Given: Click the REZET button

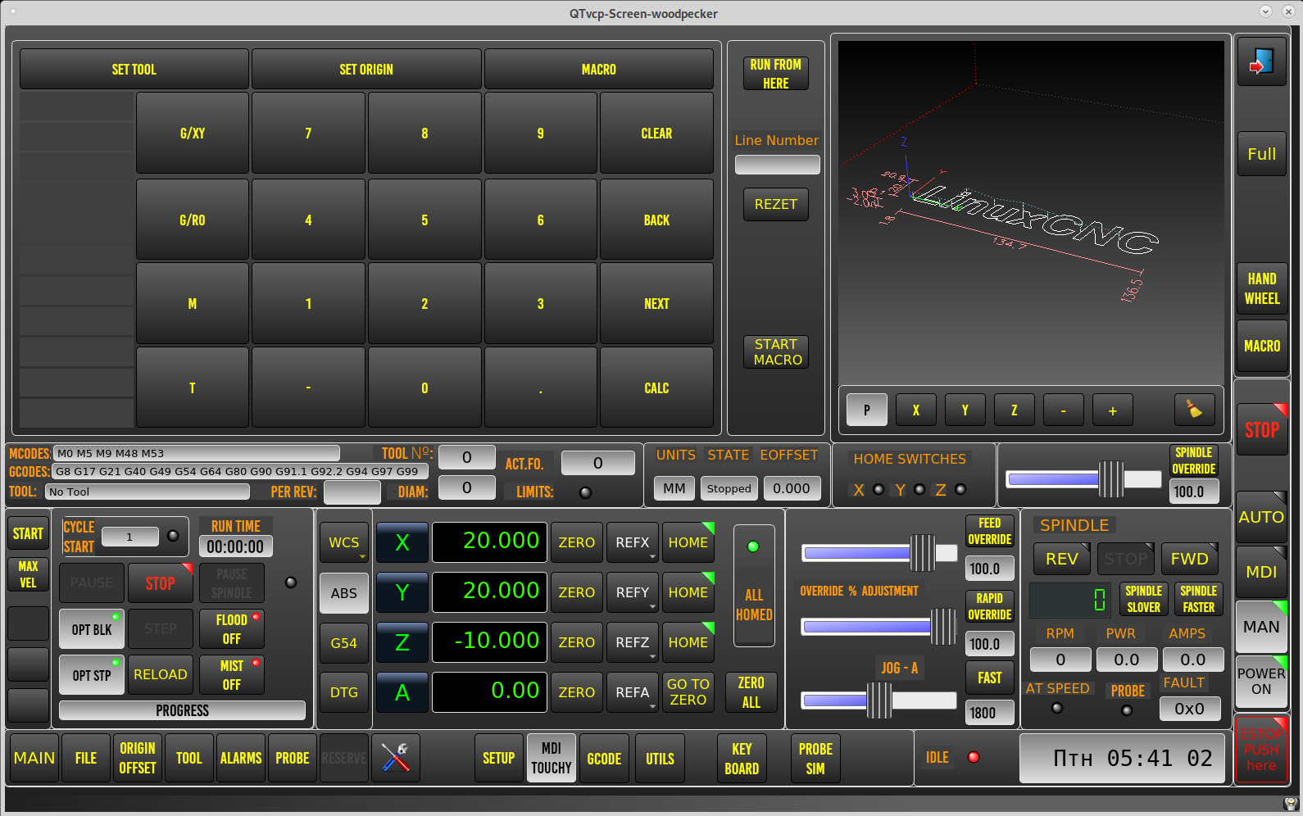Looking at the screenshot, I should pyautogui.click(x=776, y=204).
